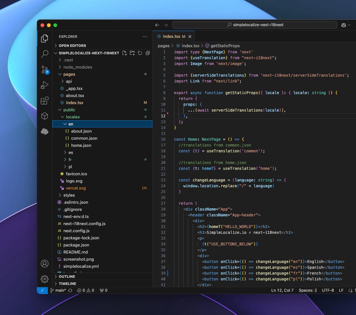This screenshot has height=315, width=356.
Task: Collapse the locales folder
Action: 102,117
